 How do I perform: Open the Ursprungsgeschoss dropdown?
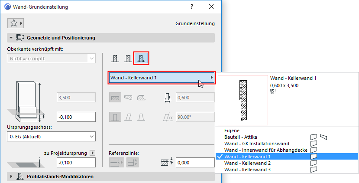coord(52,137)
